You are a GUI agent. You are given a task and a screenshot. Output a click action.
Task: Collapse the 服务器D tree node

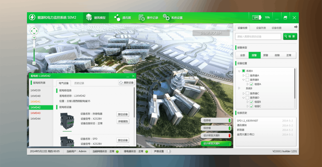click(243, 98)
